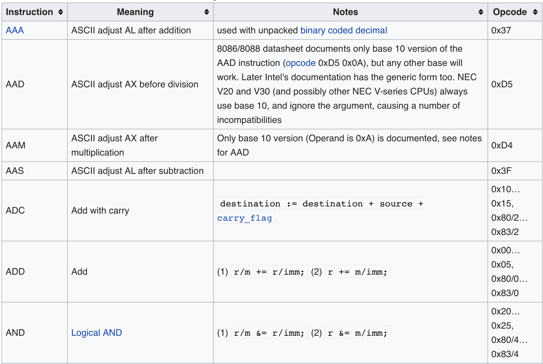Click the Notes column header text
This screenshot has height=364, width=543.
click(345, 12)
